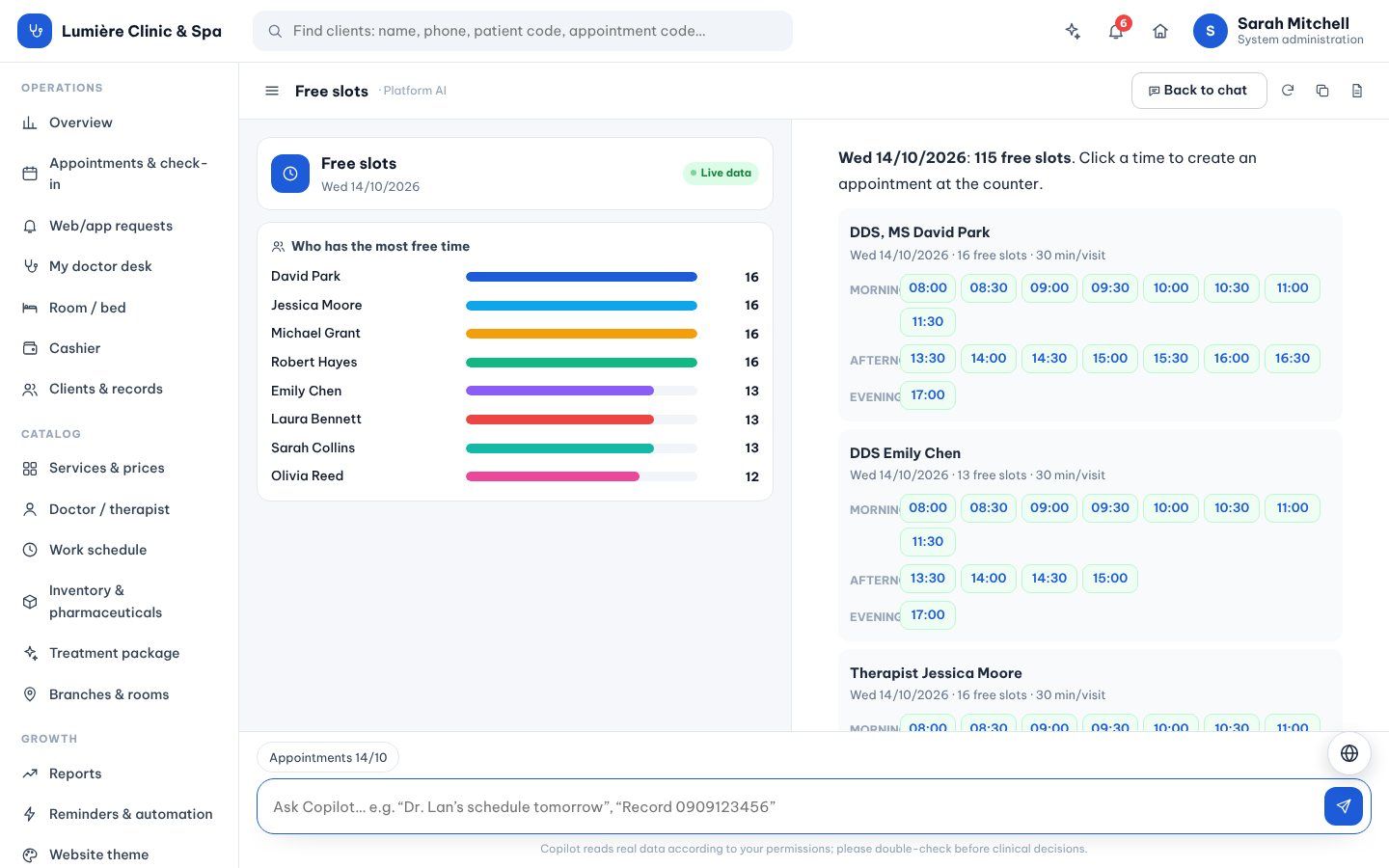Toggle the hamburger menu beside Free slots
The image size is (1389, 868).
tap(272, 91)
